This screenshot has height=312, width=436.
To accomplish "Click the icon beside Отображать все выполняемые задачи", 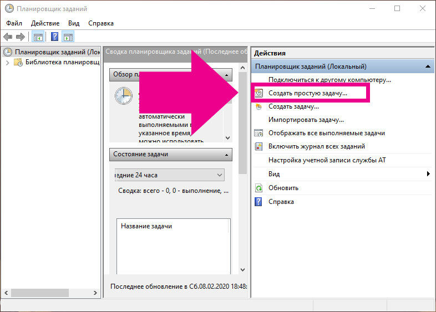I will 258,133.
